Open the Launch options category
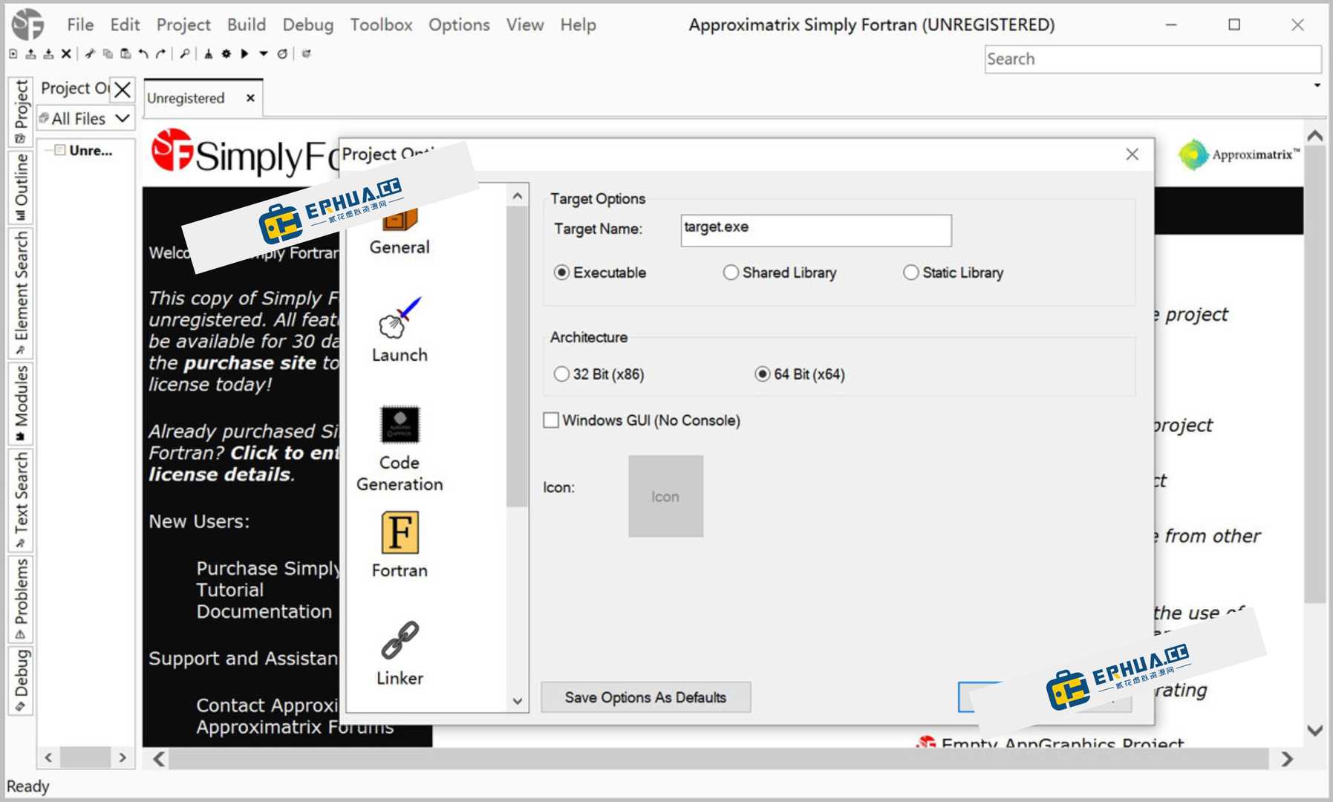The height and width of the screenshot is (802, 1333). pyautogui.click(x=400, y=330)
